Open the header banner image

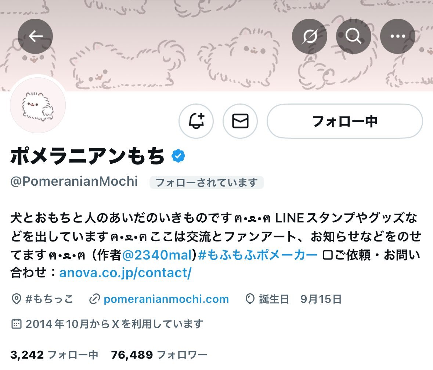[217, 46]
